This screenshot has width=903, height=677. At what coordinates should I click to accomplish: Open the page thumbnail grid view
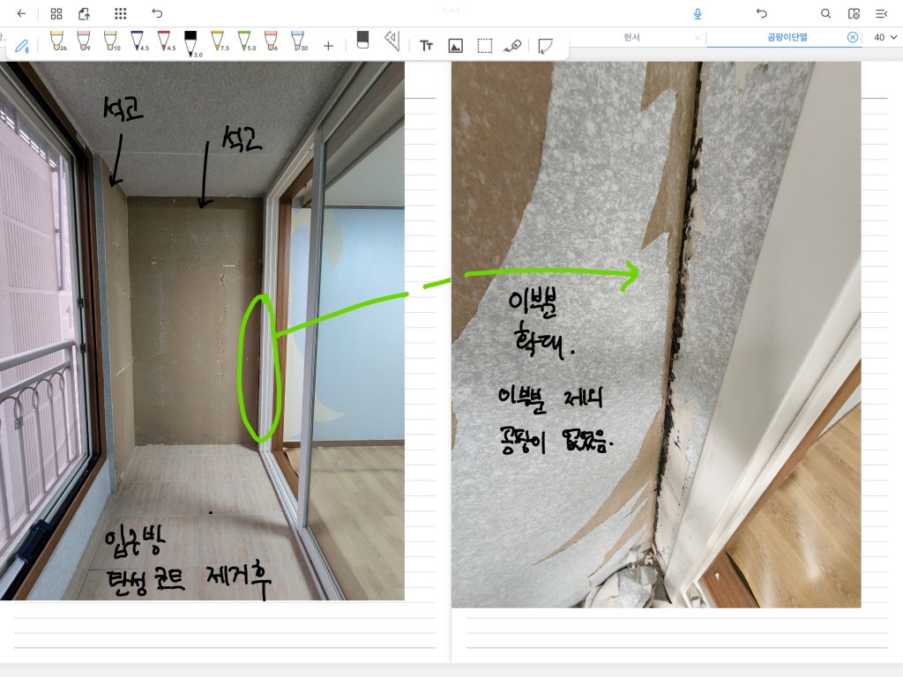(56, 13)
